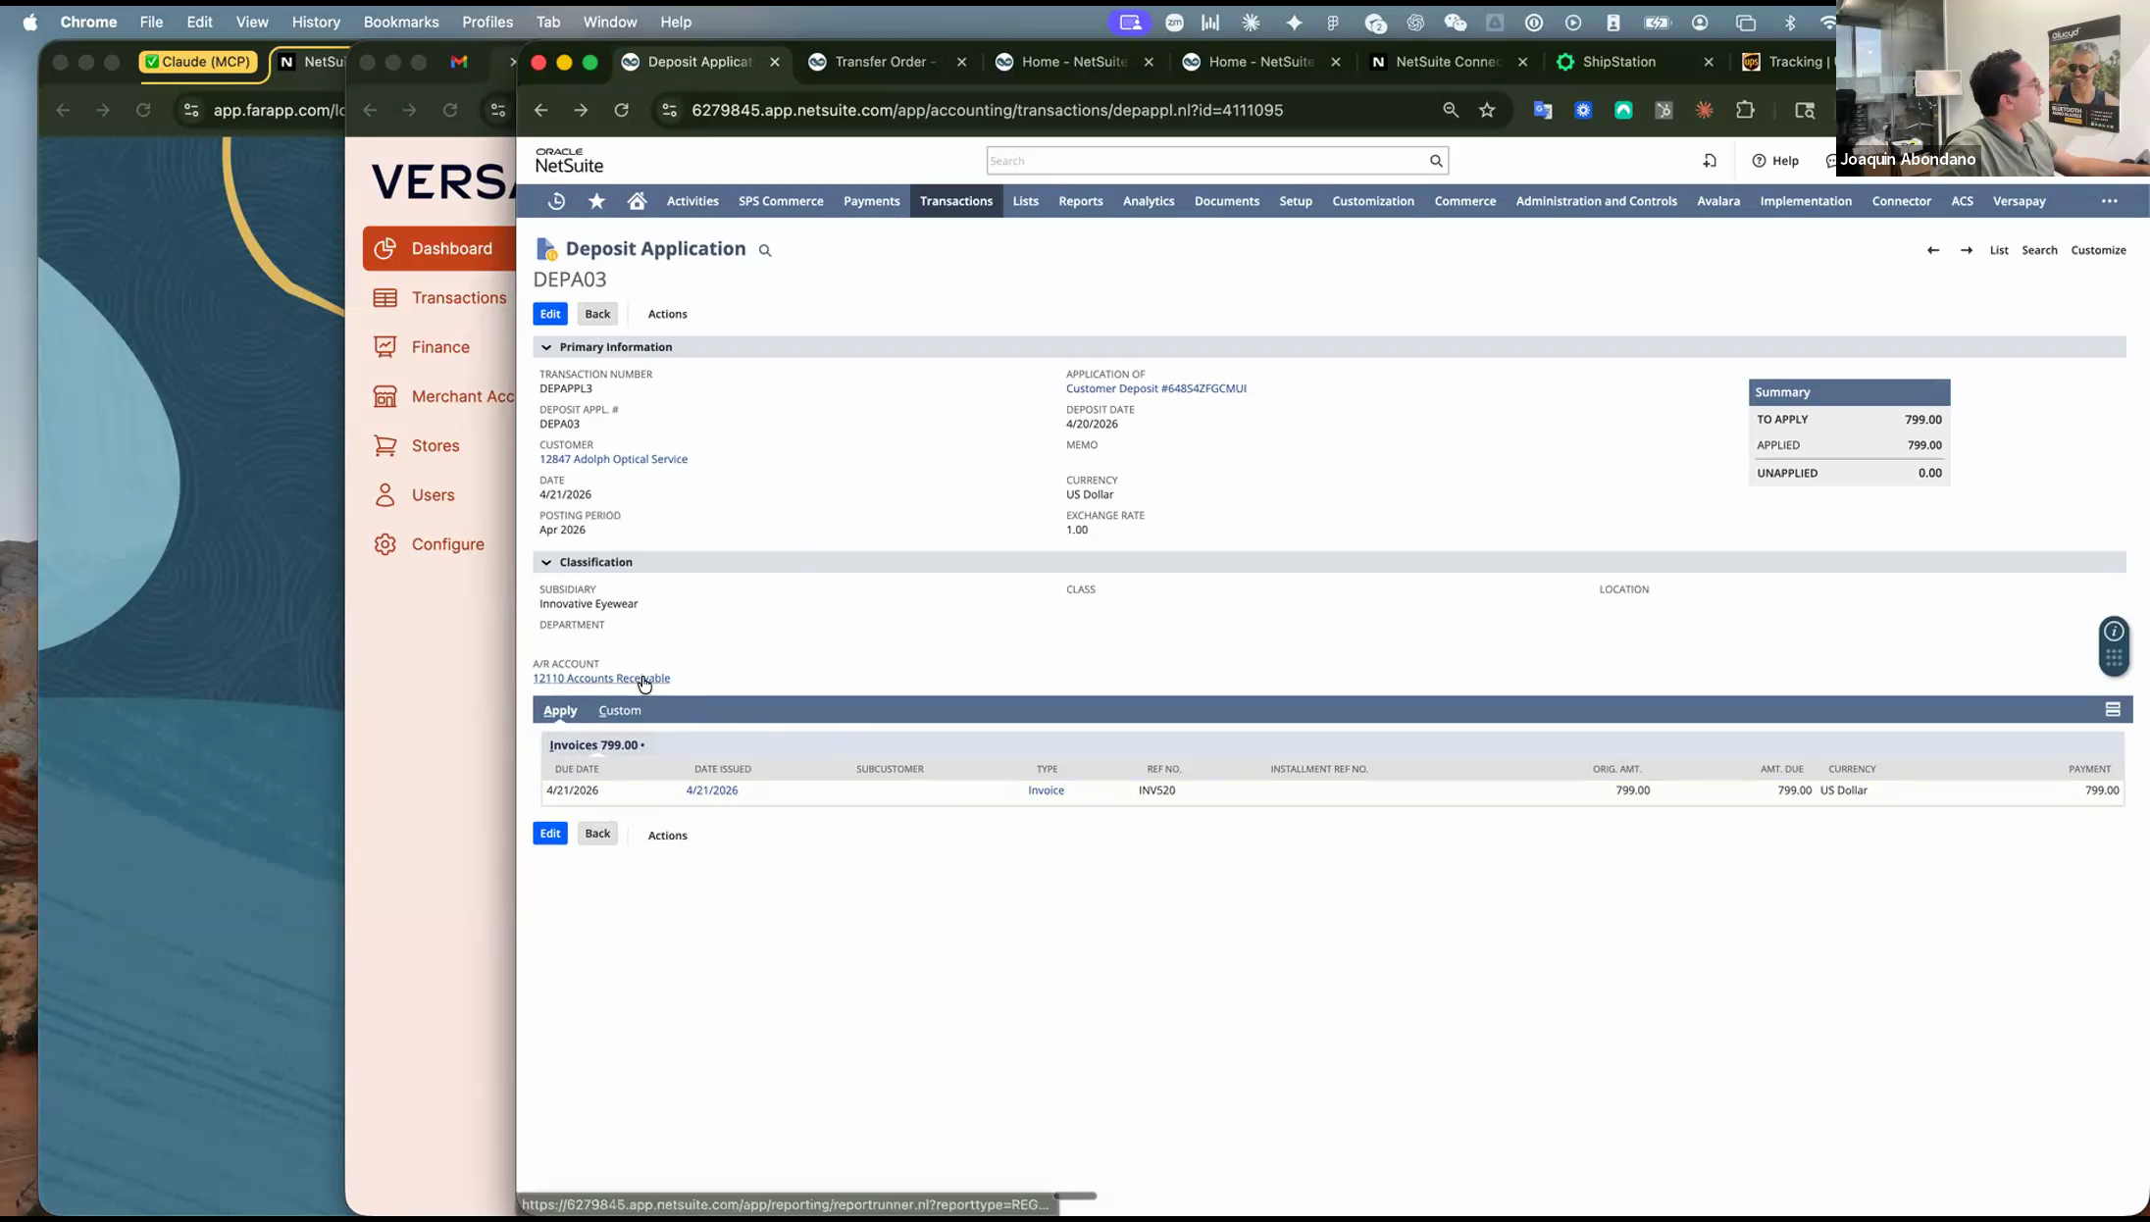2150x1222 pixels.
Task: Go to previous record with left arrow
Action: (x=1933, y=250)
